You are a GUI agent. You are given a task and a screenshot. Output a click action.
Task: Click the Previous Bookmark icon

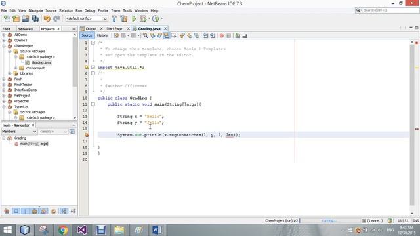click(x=182, y=35)
